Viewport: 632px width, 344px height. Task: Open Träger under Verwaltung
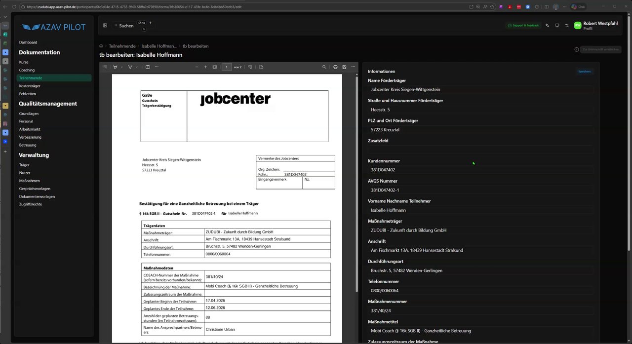pyautogui.click(x=24, y=165)
